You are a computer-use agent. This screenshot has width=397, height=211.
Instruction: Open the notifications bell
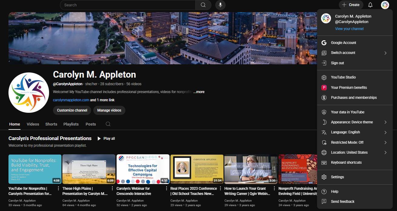click(370, 5)
